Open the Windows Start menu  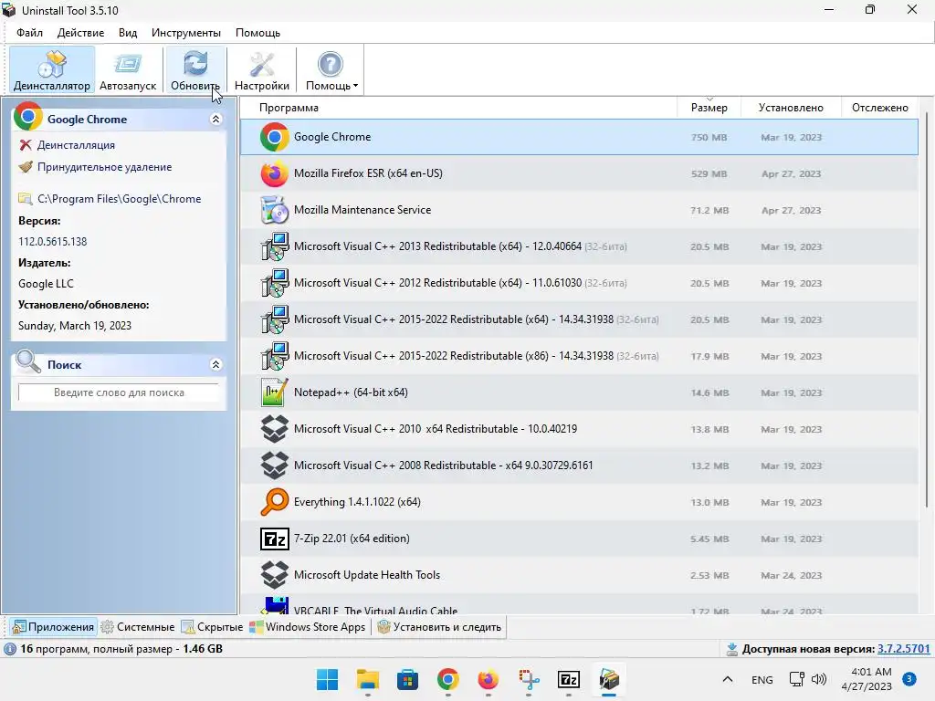327,679
